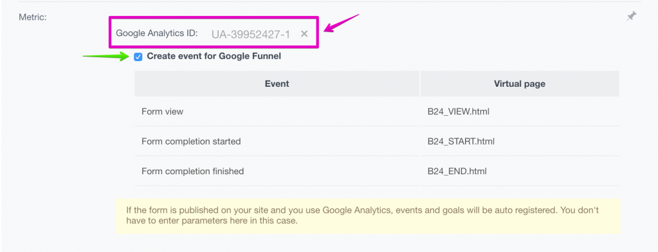
Task: Click the Google Analytics ID label text
Action: pyautogui.click(x=157, y=33)
